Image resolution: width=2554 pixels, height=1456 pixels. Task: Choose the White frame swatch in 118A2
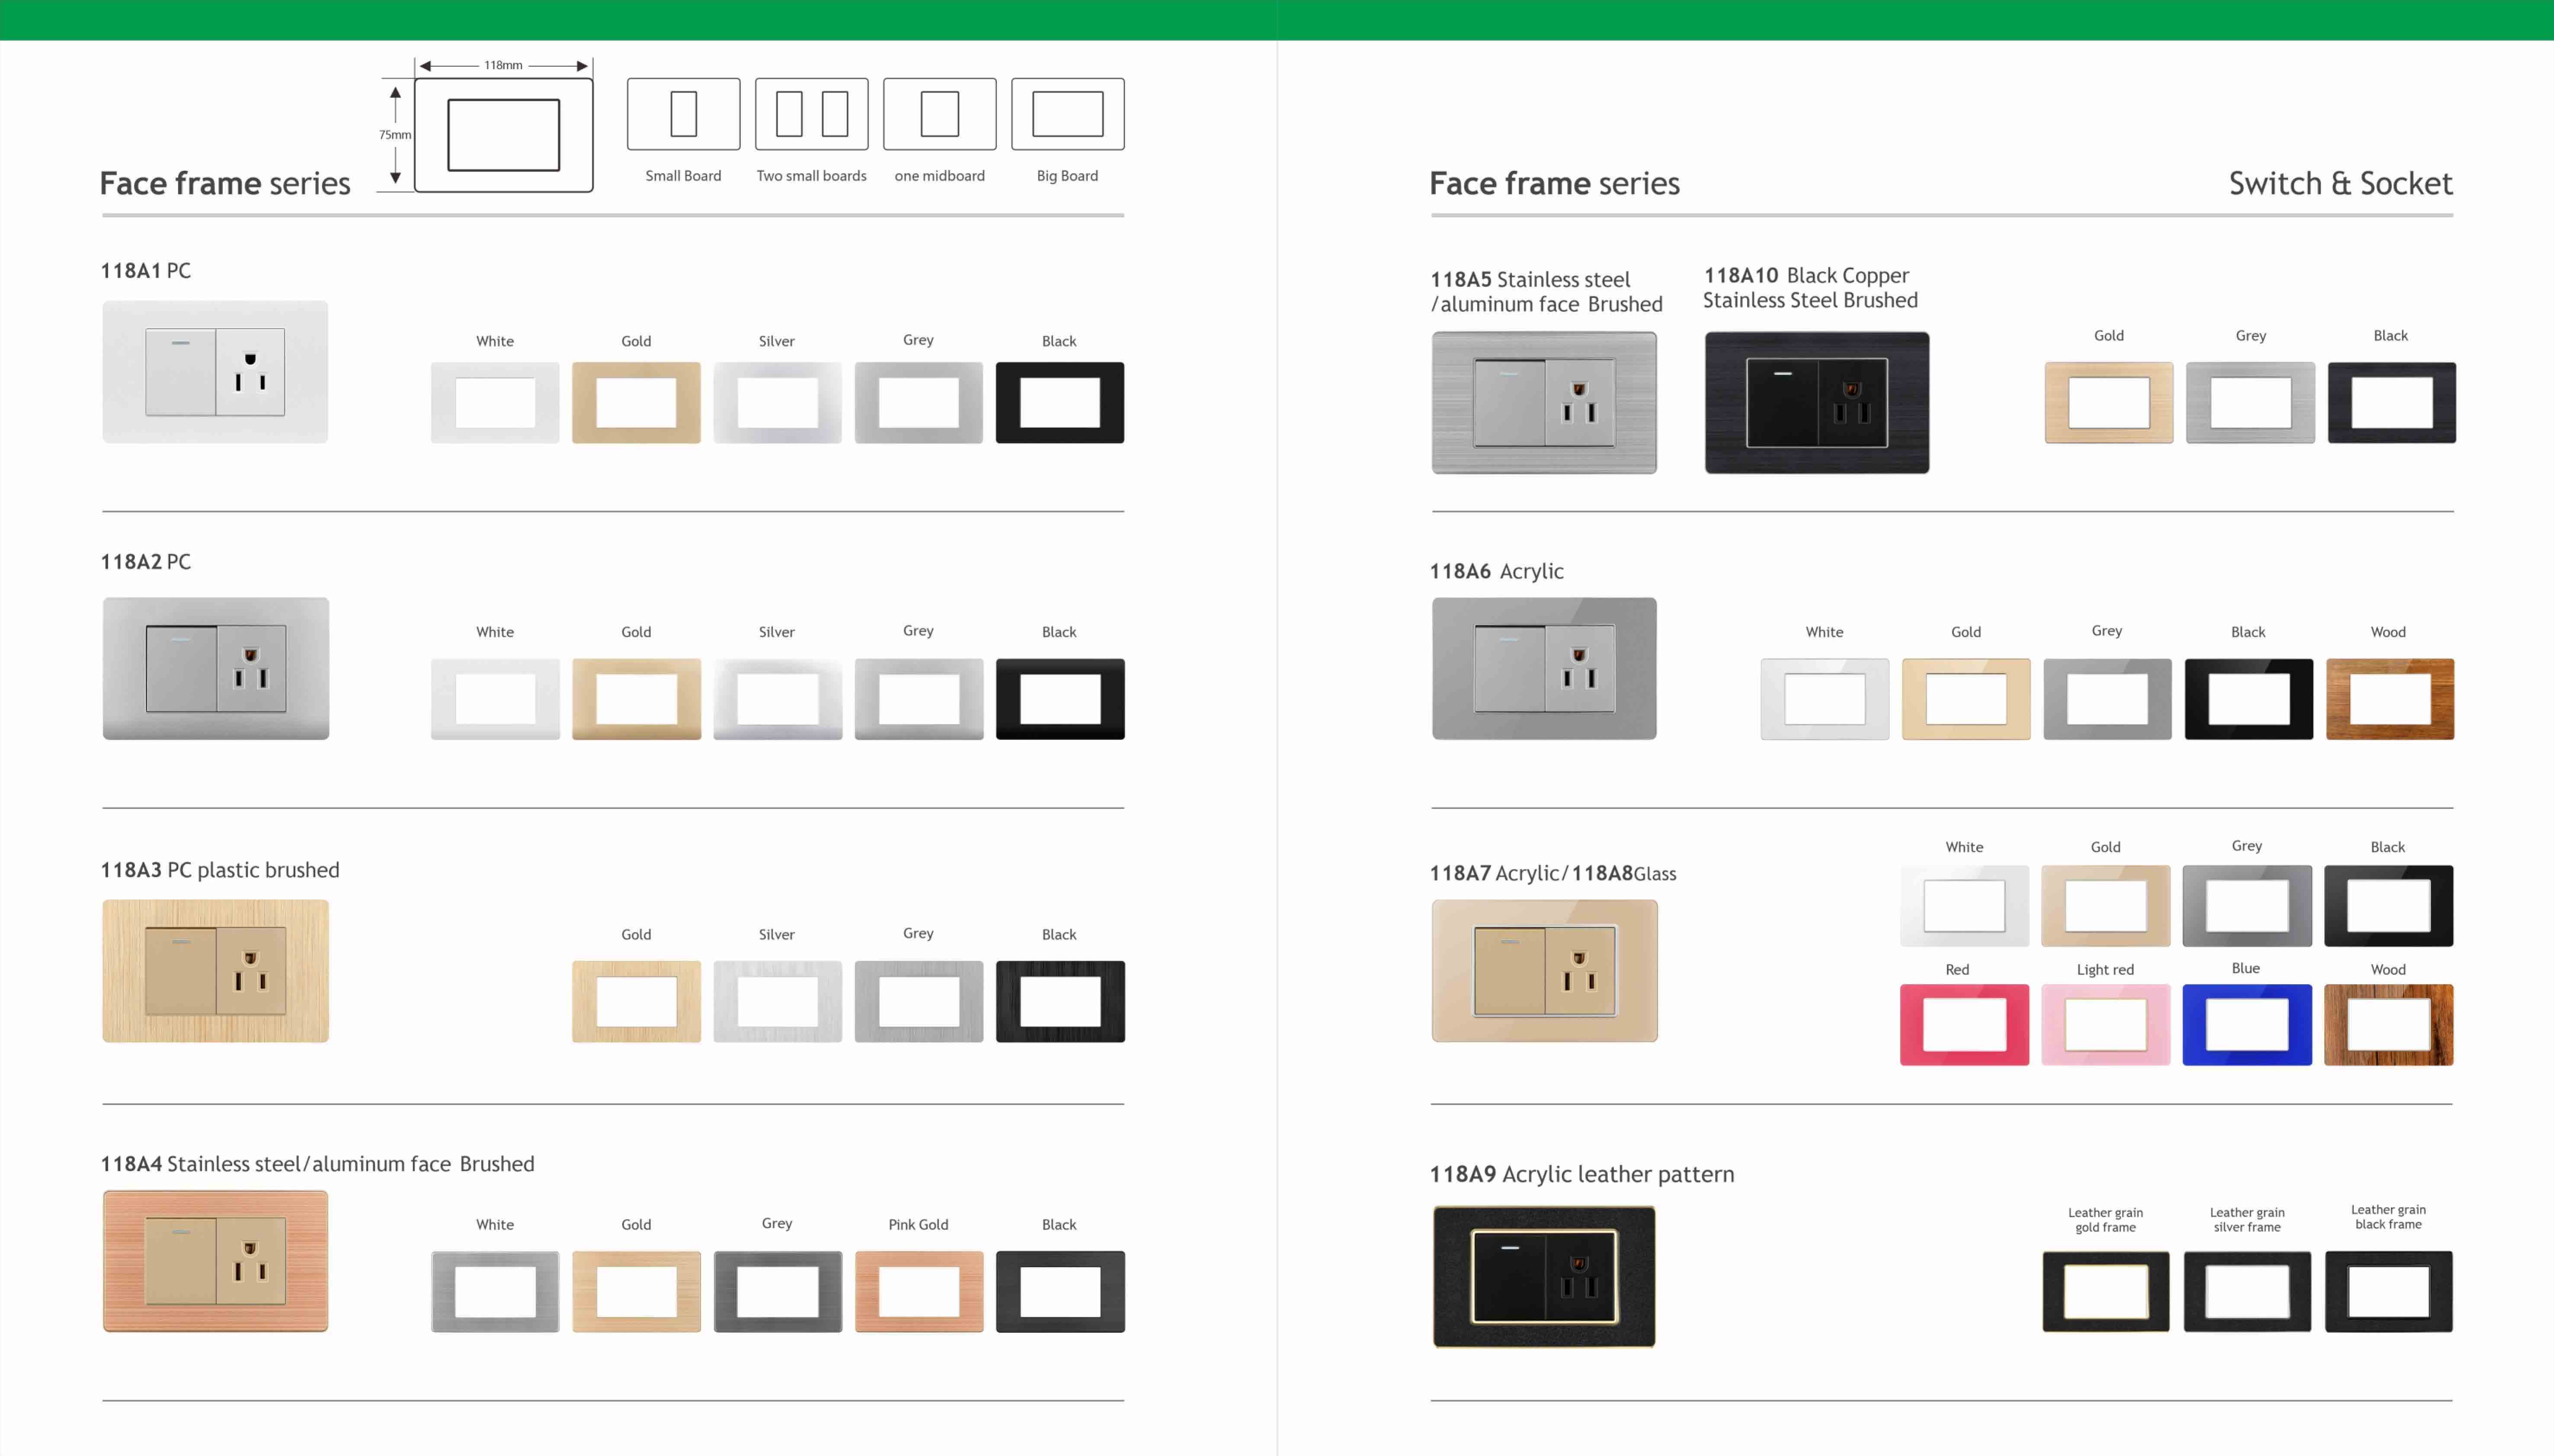pyautogui.click(x=495, y=699)
